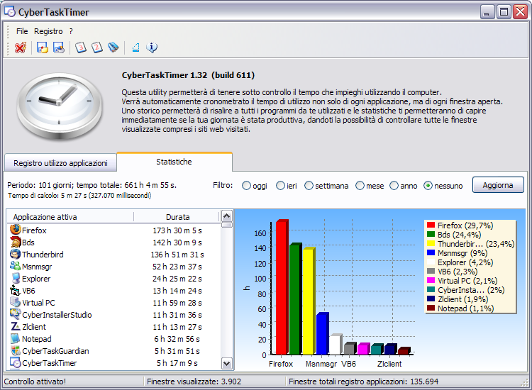This screenshot has width=532, height=390.
Task: Click the Virtual PC icon
Action: point(16,302)
